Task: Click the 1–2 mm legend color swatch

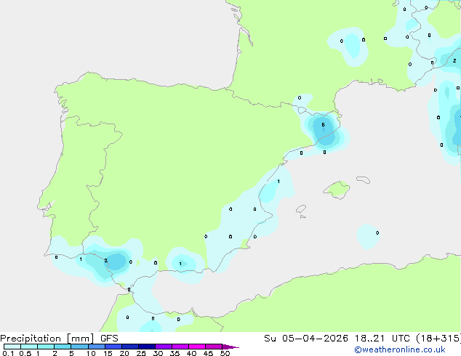Action: tap(46, 347)
